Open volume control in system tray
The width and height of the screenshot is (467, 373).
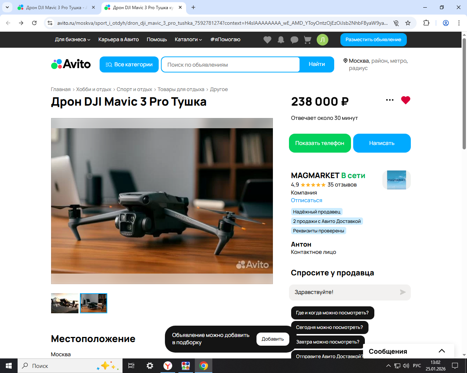pyautogui.click(x=406, y=366)
